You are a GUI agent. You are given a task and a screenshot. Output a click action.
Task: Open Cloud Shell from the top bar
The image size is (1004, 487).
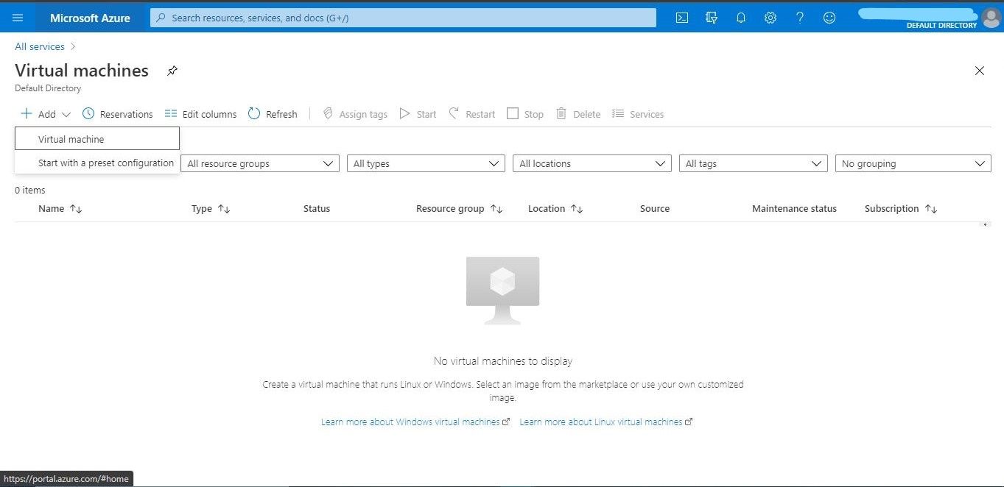tap(681, 17)
